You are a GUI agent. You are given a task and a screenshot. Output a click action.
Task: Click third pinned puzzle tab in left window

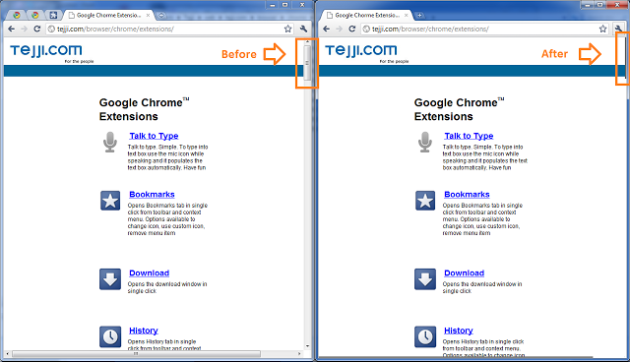pyautogui.click(x=53, y=16)
